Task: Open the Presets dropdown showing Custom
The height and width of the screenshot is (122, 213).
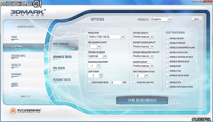Action: [x=161, y=19]
